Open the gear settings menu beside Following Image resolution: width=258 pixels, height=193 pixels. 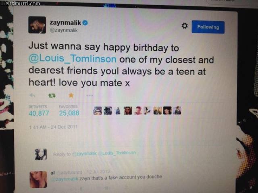coord(185,26)
